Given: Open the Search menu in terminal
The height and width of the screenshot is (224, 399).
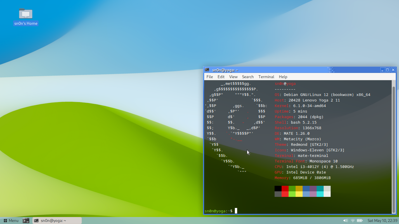Looking at the screenshot, I should click(248, 77).
